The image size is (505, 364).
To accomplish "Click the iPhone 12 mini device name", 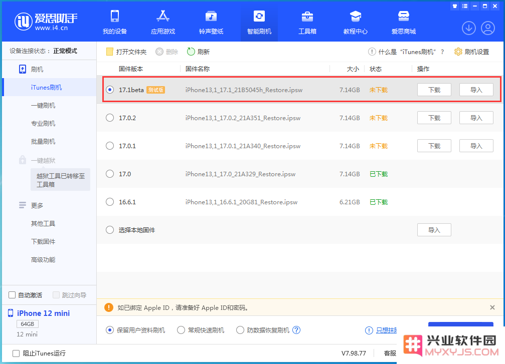I will 43,313.
